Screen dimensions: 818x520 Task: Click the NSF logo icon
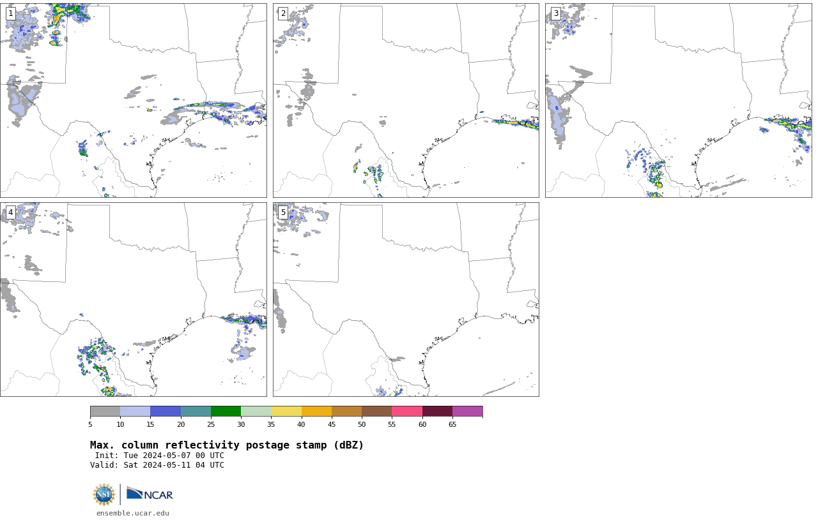click(104, 494)
